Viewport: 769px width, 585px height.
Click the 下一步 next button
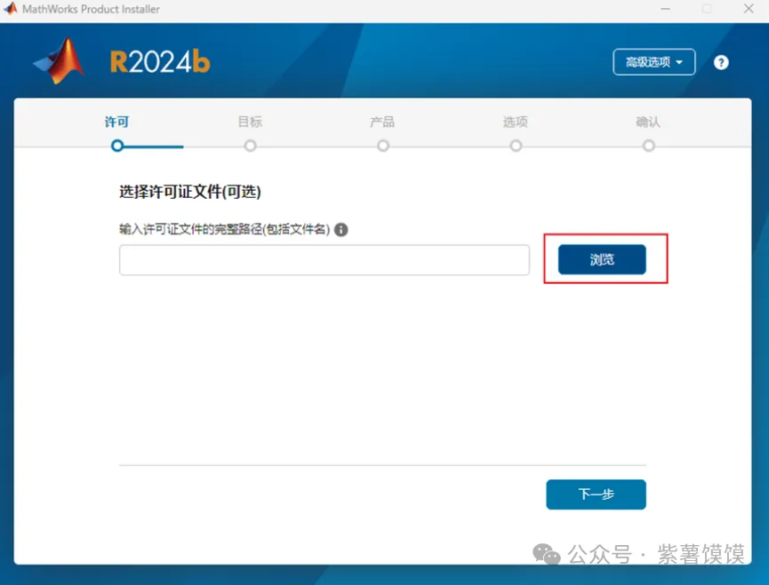tap(596, 494)
